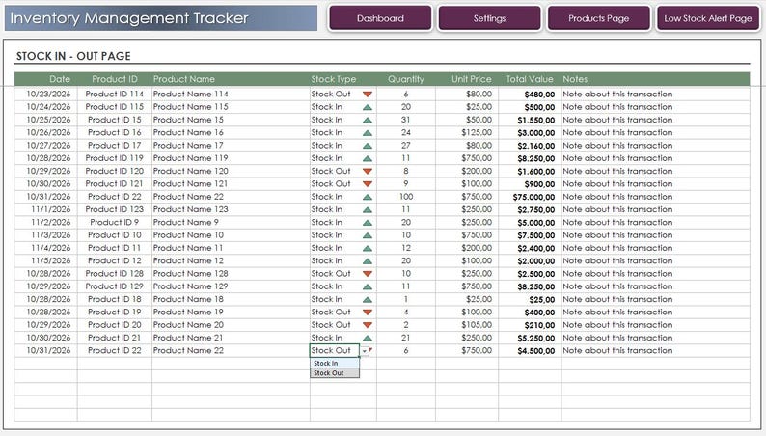Select cell 'Product ID 9'
766x436 pixels.
pos(114,222)
